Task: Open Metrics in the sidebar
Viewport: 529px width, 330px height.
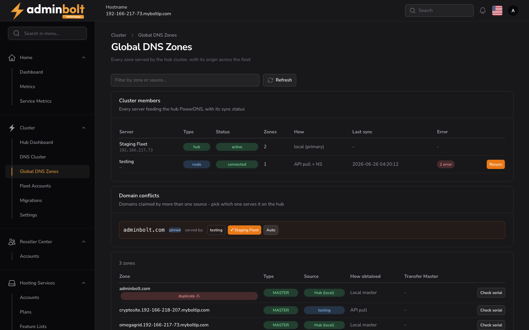Action: tap(27, 86)
